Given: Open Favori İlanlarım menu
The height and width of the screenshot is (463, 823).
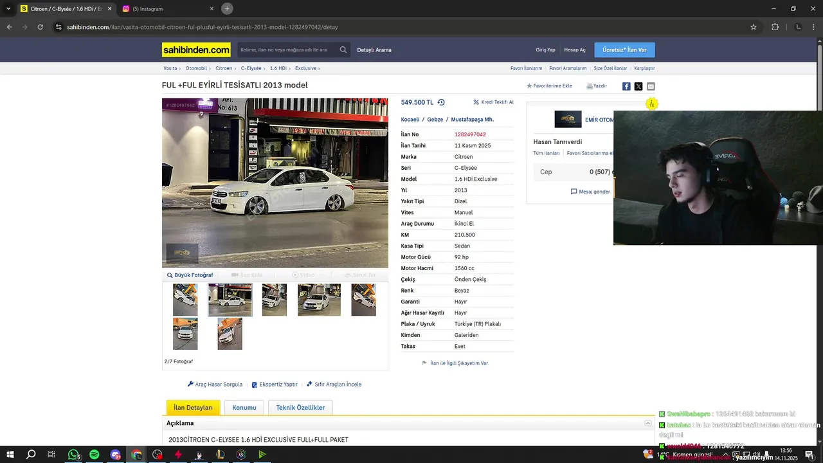Looking at the screenshot, I should [526, 68].
